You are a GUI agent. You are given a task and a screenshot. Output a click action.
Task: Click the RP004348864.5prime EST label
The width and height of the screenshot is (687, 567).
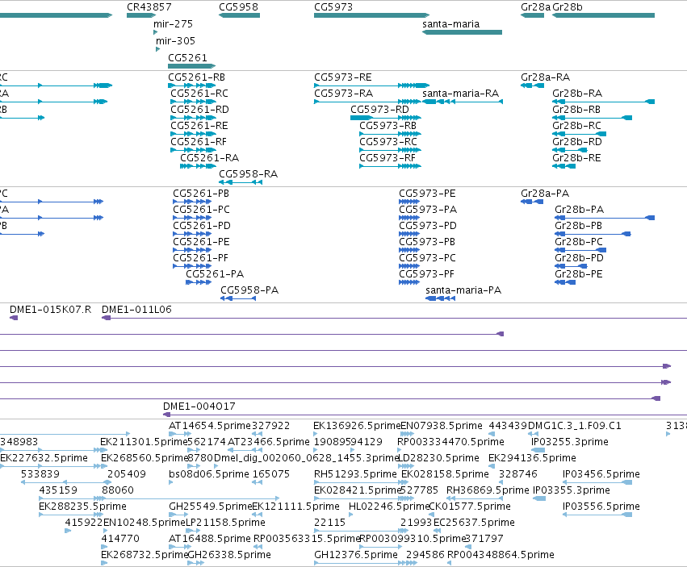[x=501, y=555]
